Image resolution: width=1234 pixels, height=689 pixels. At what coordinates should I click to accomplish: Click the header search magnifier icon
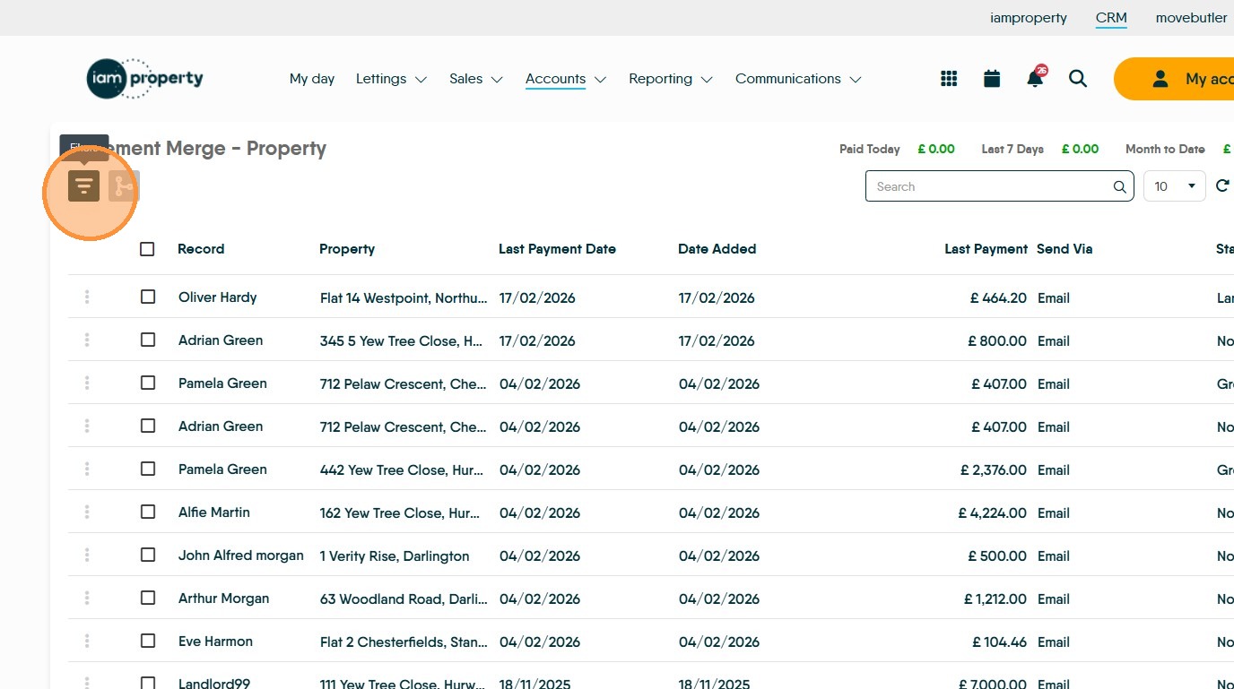1078,79
